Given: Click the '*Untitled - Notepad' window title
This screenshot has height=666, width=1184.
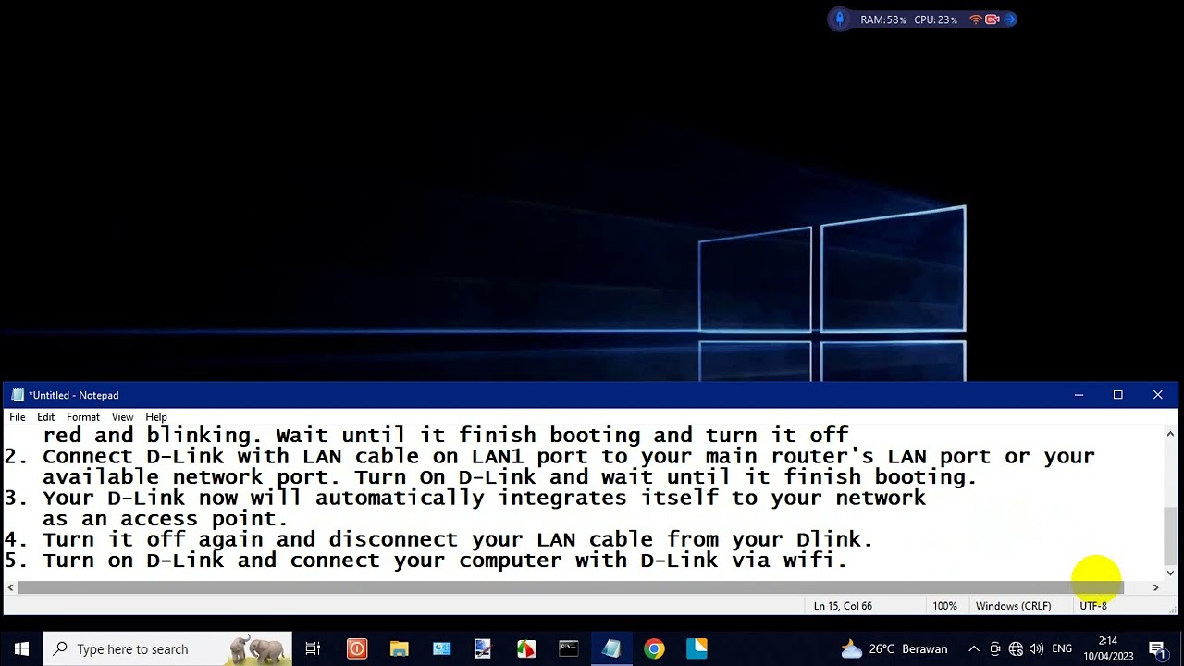Looking at the screenshot, I should pyautogui.click(x=74, y=395).
